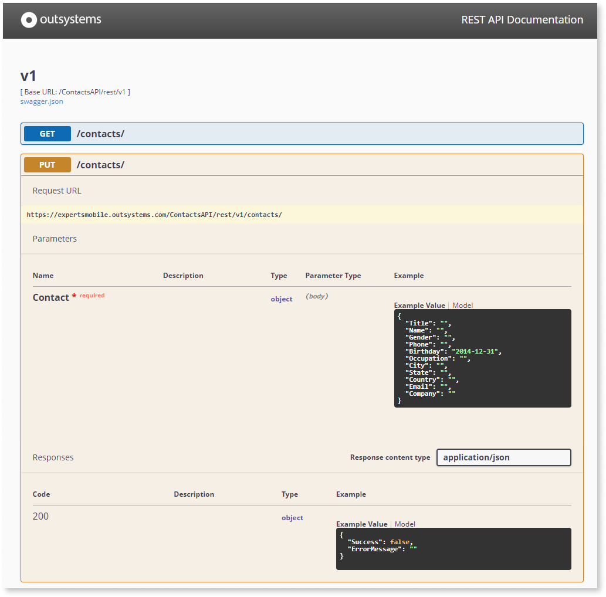Viewport: 606px width, 597px height.
Task: Click the Parameters section heading
Action: [x=54, y=238]
